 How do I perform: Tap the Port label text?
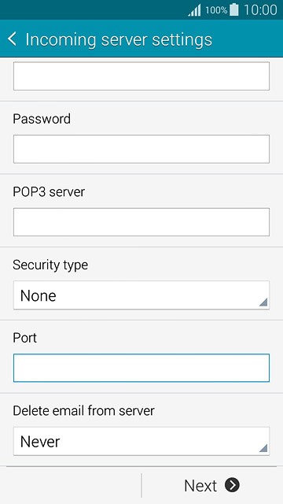pos(24,338)
